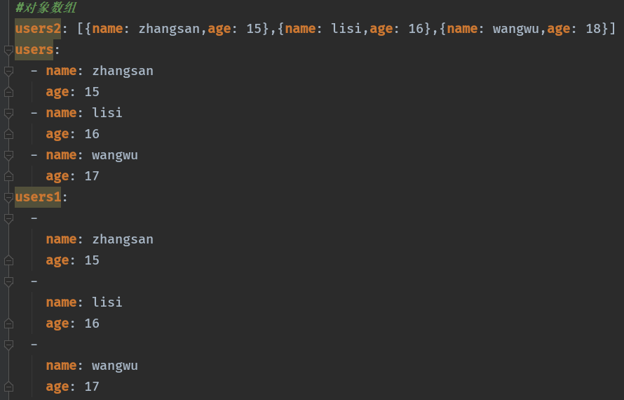This screenshot has height=400, width=624.
Task: Click fold end marker beside age: 16 under users
Action: click(8, 134)
